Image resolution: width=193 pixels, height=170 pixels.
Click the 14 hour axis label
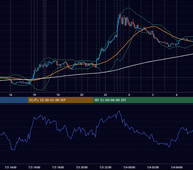coord(11,95)
